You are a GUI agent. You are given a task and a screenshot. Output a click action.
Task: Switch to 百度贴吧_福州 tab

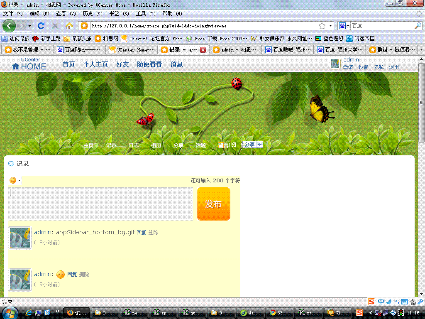(x=287, y=50)
